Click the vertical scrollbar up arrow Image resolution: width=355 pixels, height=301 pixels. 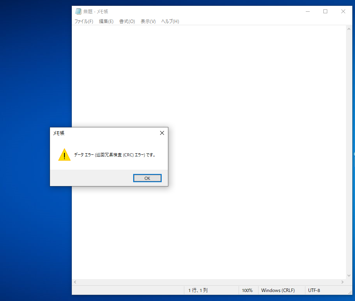[349, 29]
